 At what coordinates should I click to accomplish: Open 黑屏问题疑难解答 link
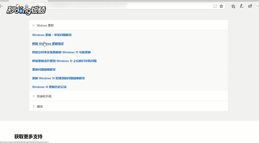[44, 70]
